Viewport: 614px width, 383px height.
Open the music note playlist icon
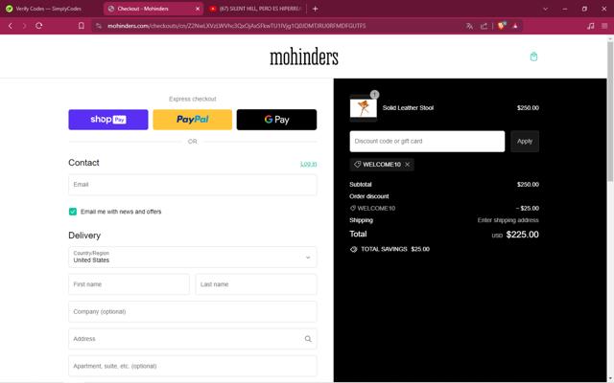coord(591,26)
